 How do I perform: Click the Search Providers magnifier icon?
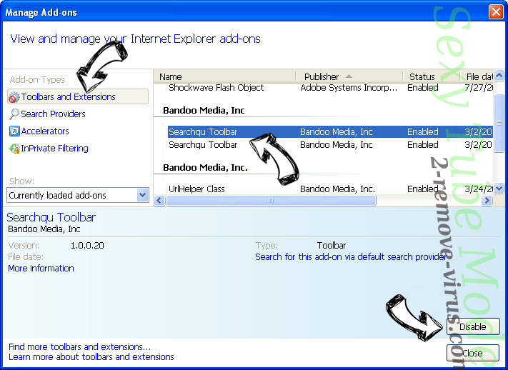14,114
